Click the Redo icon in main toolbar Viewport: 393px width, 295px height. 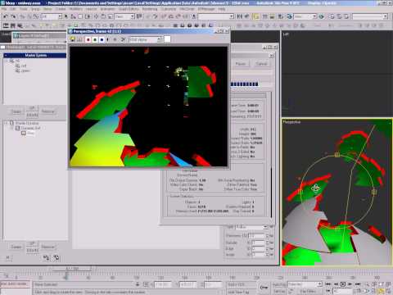click(x=13, y=16)
